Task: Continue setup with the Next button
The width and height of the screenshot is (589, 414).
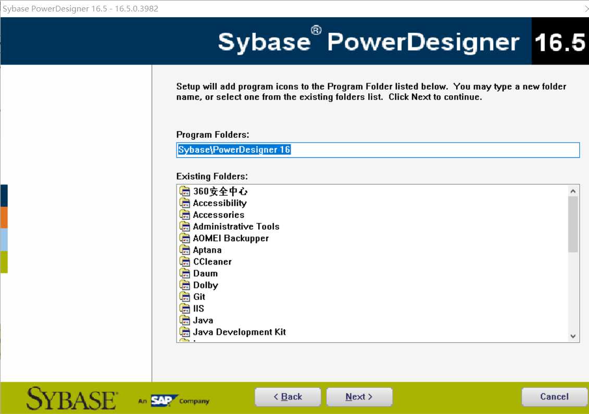Action: [359, 397]
